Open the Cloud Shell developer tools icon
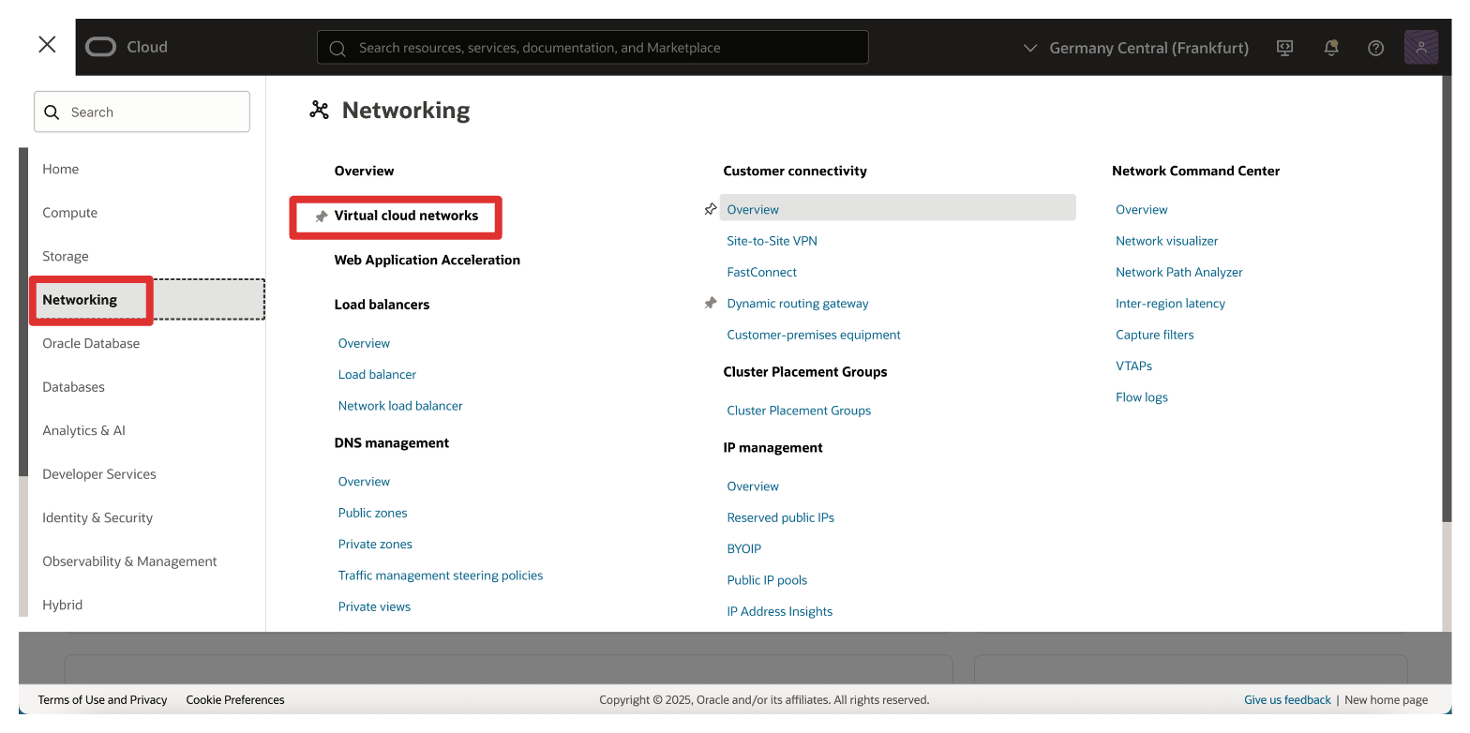Image resolution: width=1470 pixels, height=733 pixels. point(1285,48)
